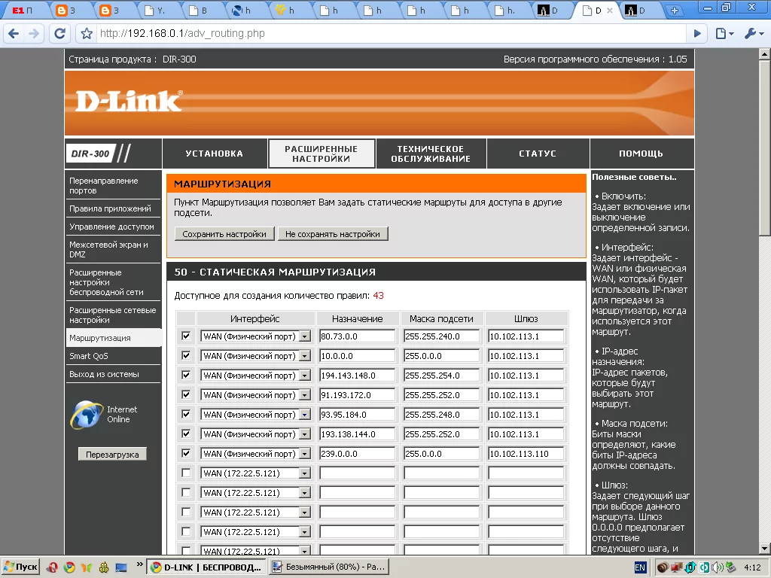
Task: Click the safely remove hardware tray icon
Action: pyautogui.click(x=731, y=567)
